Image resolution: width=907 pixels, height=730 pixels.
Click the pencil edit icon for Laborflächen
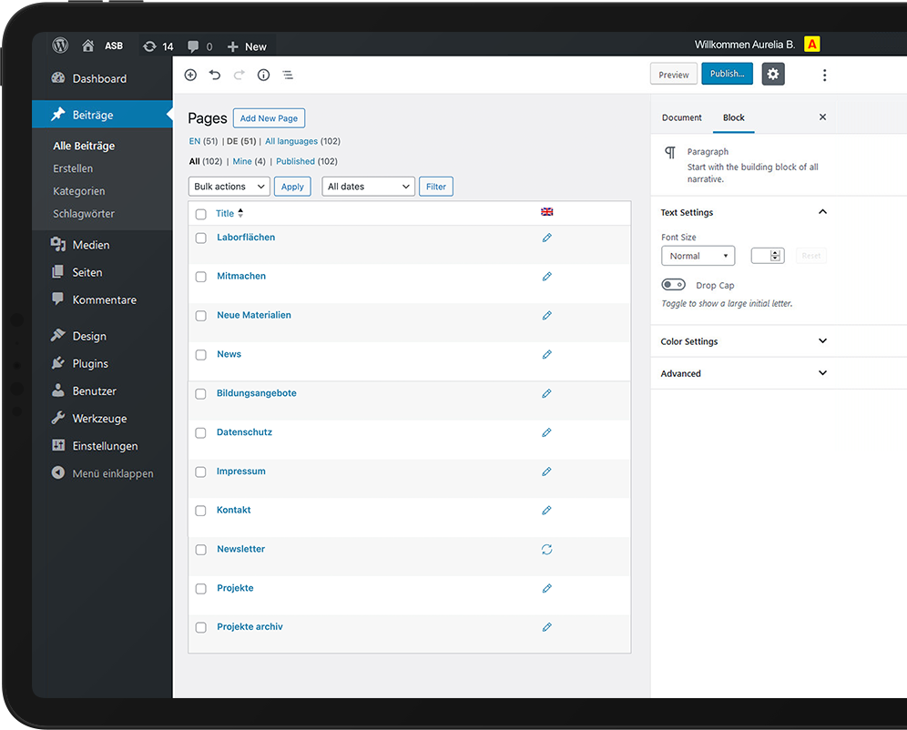click(547, 238)
